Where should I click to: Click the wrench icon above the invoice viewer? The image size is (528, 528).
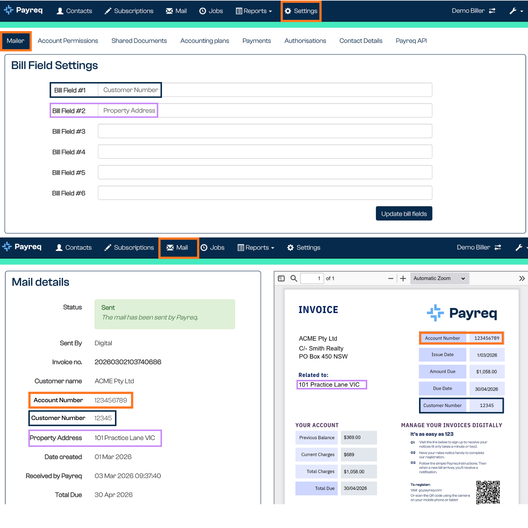pyautogui.click(x=519, y=248)
